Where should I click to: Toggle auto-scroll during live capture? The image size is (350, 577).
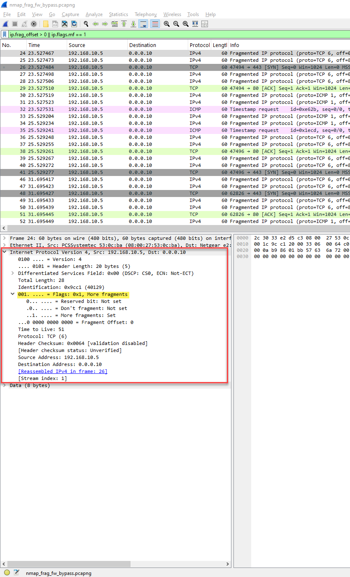tap(143, 24)
